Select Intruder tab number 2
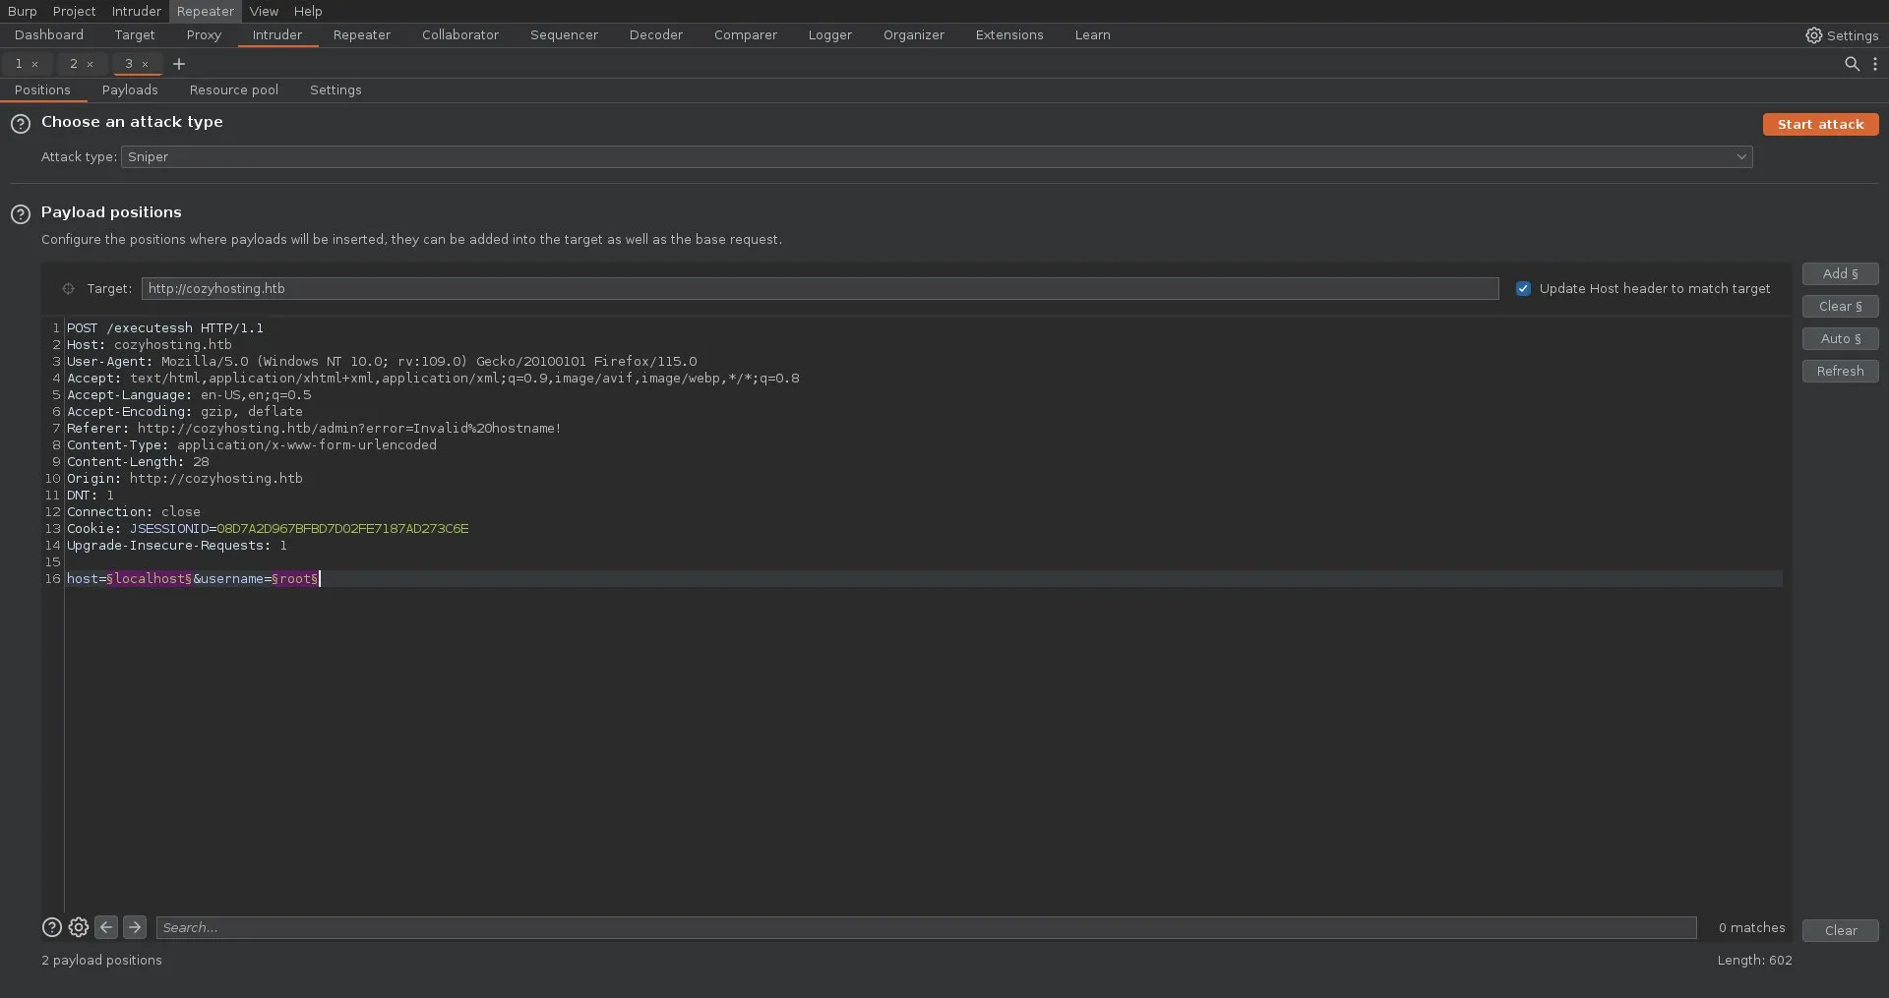1889x998 pixels. click(x=74, y=64)
